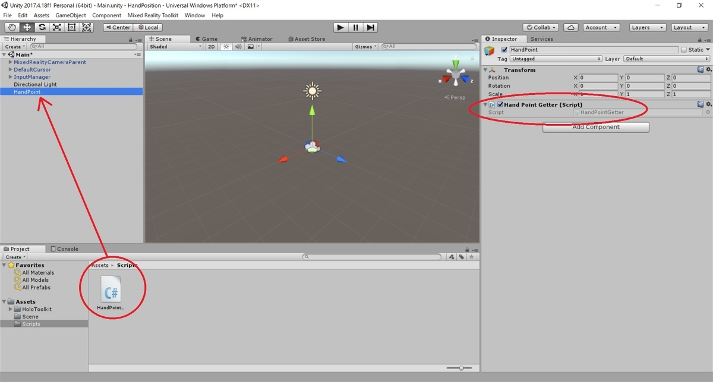Select Directional Light in Hierarchy
The image size is (713, 382).
click(x=36, y=84)
